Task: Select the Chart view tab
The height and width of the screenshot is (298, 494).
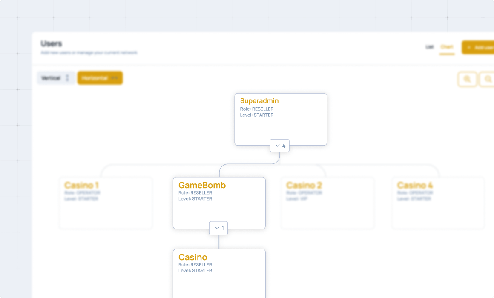Action: [447, 47]
